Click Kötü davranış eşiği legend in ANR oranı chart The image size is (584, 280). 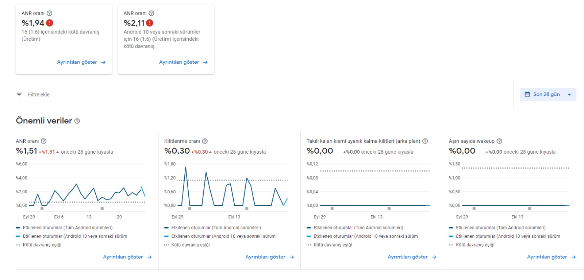point(39,245)
